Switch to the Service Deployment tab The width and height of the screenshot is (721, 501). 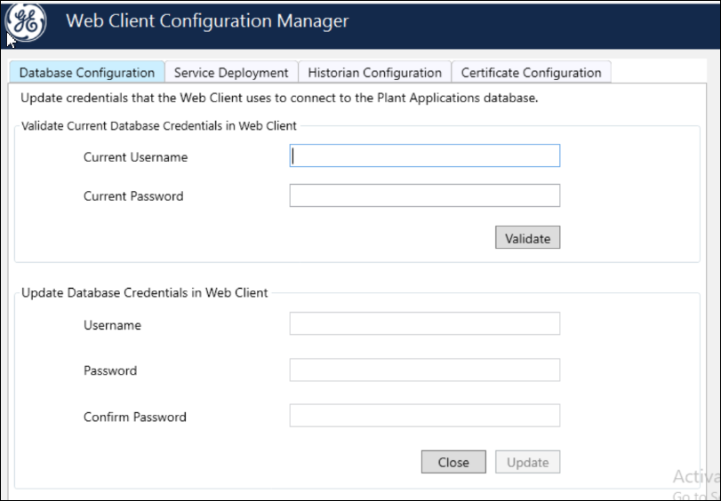click(231, 73)
